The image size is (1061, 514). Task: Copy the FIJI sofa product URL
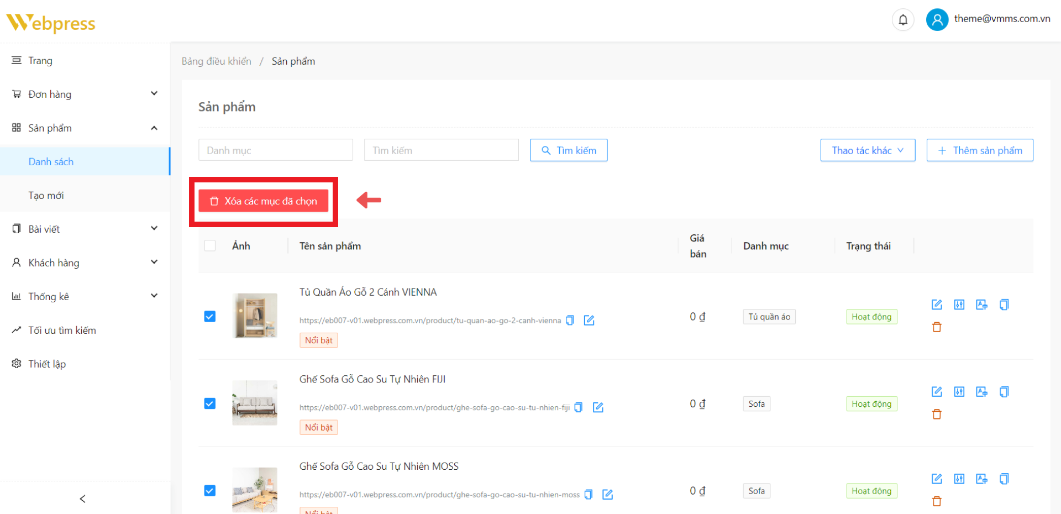point(579,407)
